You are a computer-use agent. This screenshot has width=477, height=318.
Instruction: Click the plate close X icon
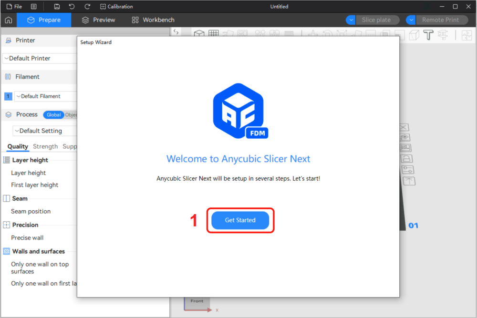[404, 127]
